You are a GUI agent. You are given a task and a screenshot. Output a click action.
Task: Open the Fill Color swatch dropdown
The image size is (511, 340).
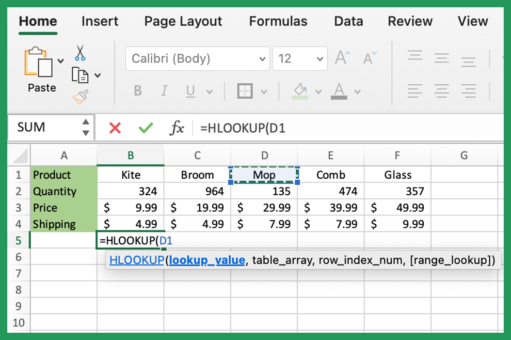(319, 91)
